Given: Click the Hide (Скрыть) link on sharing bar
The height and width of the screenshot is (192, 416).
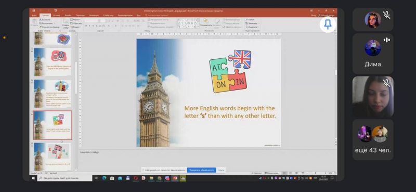Looking at the screenshot, I should [x=221, y=170].
